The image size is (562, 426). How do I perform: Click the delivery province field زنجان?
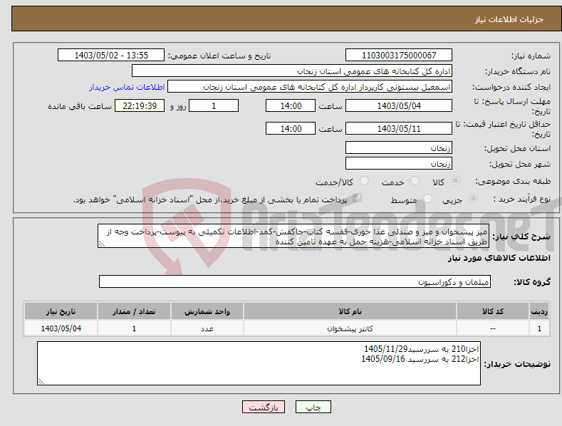[399, 147]
